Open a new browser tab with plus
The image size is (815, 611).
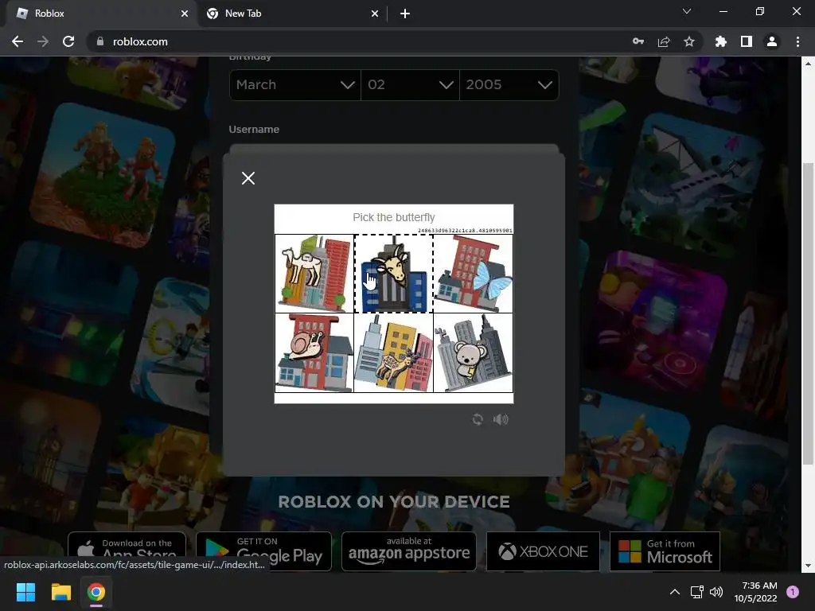point(405,14)
